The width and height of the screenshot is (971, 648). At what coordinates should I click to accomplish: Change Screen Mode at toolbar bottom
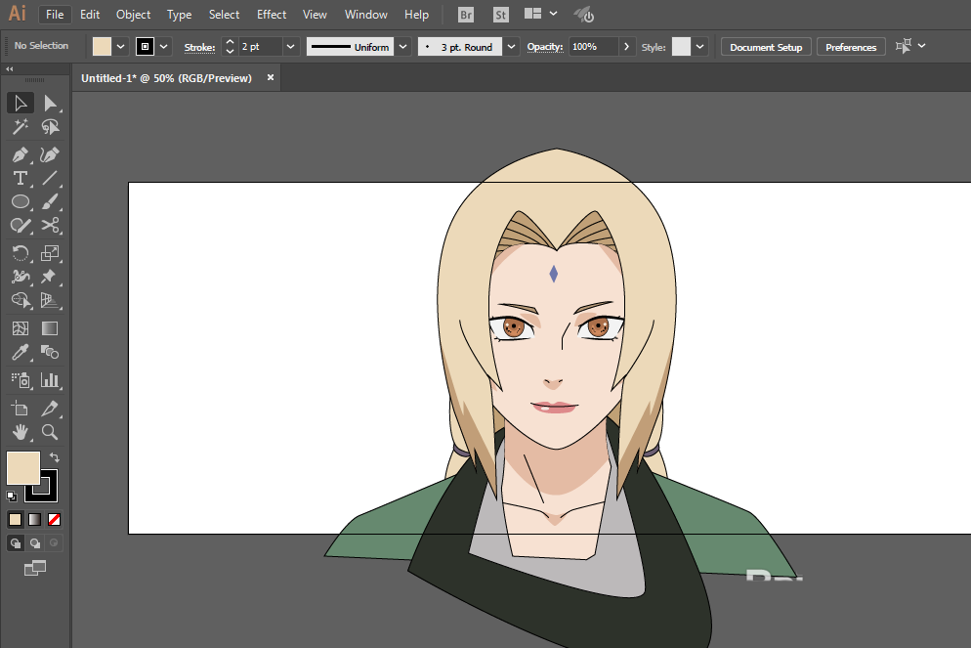click(x=35, y=568)
